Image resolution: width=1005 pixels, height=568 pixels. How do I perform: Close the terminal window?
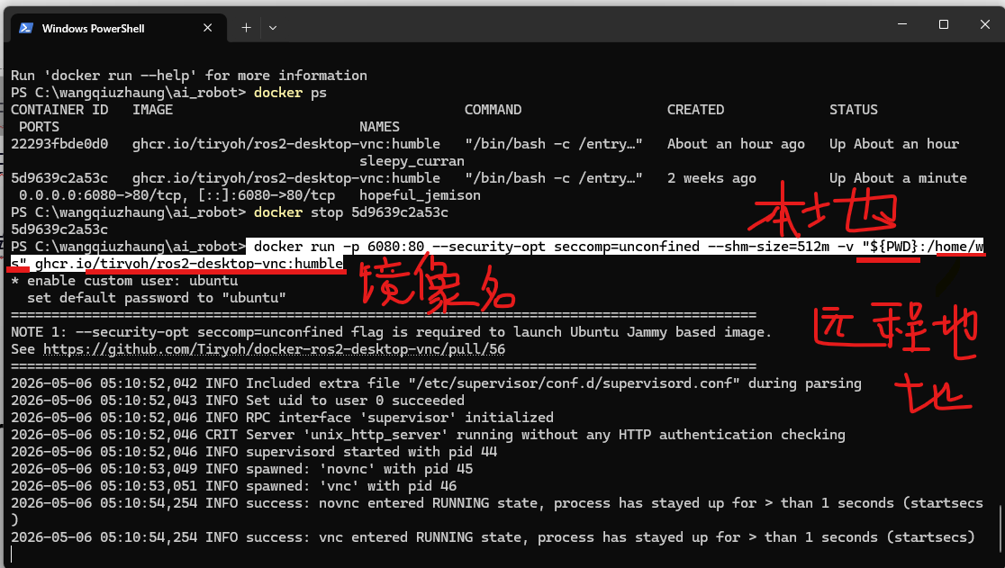pyautogui.click(x=985, y=24)
